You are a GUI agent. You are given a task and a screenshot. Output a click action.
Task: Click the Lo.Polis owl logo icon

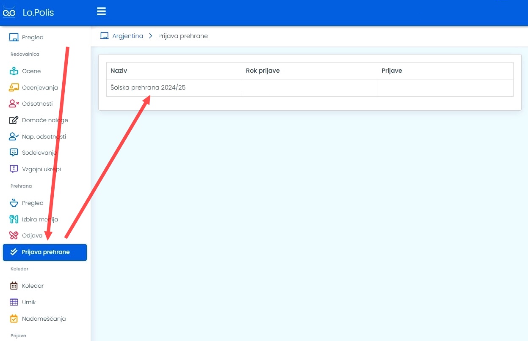[9, 12]
